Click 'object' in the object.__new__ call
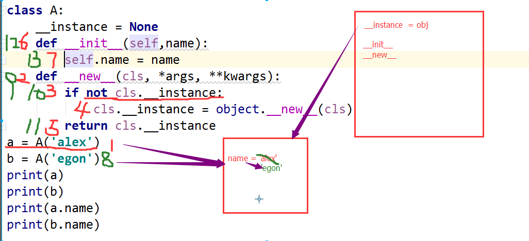Viewport: 529px width, 241px height. tap(238, 109)
